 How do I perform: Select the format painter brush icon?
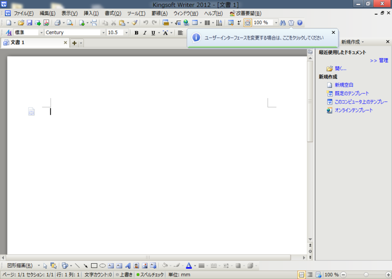(134, 23)
